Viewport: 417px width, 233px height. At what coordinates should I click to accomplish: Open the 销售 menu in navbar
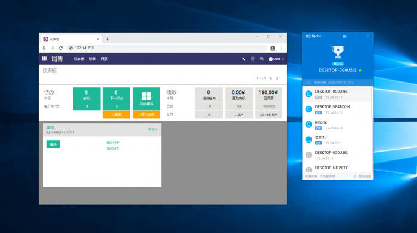click(92, 59)
